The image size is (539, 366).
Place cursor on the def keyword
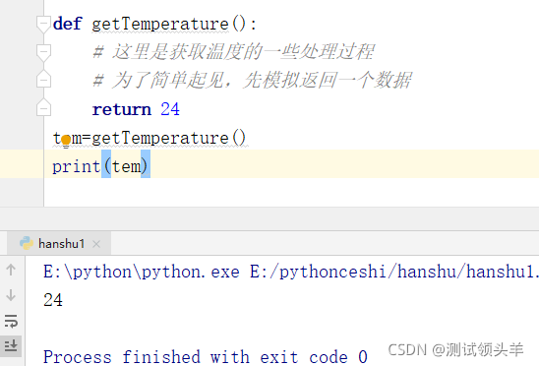67,24
